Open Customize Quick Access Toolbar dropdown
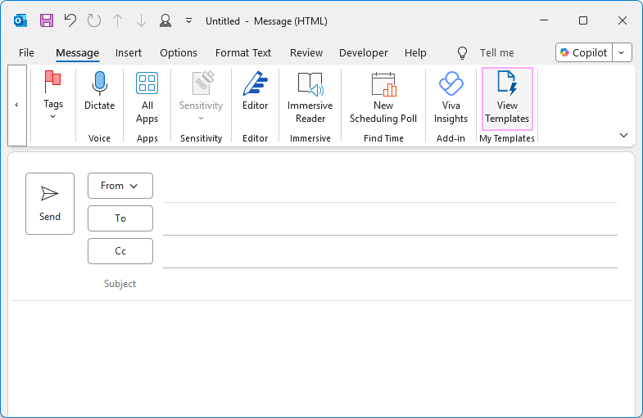The height and width of the screenshot is (418, 643). point(188,20)
